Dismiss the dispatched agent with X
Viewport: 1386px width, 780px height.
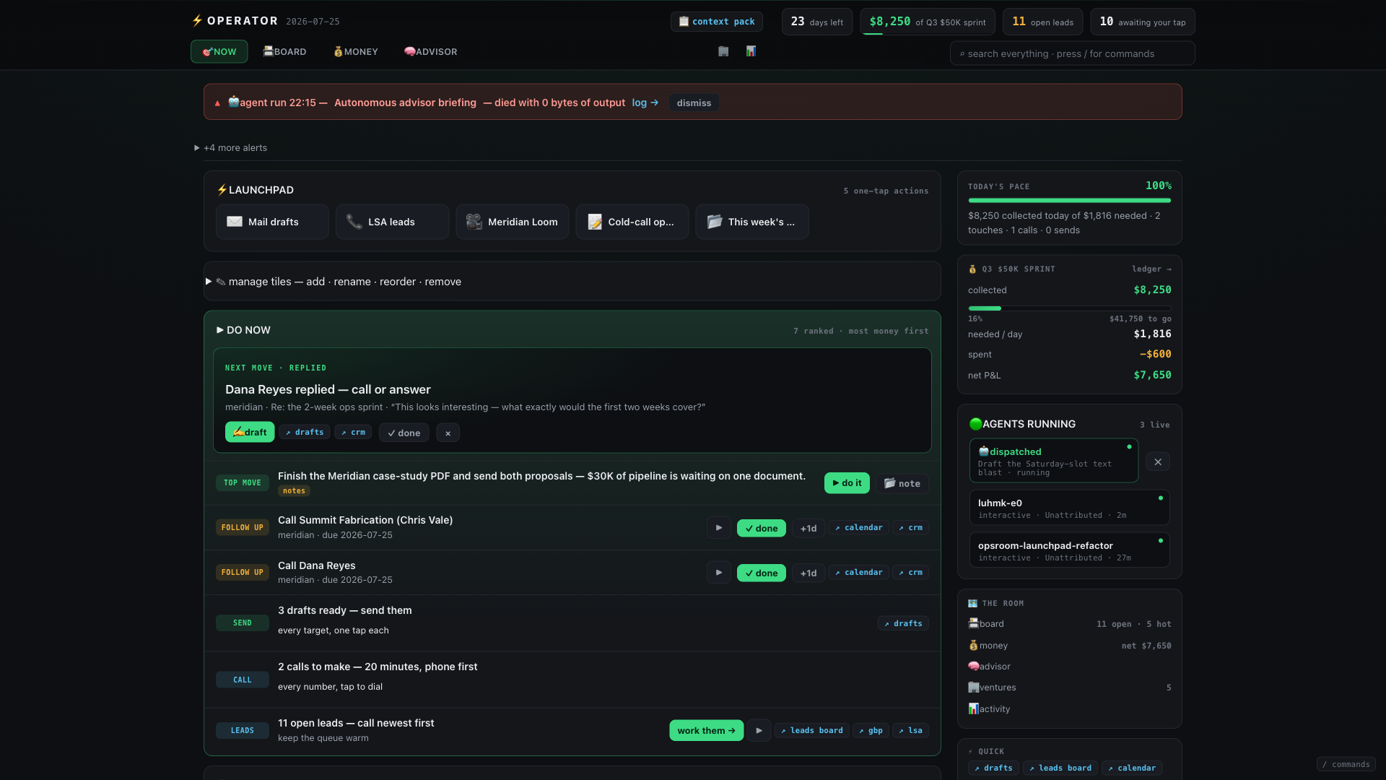tap(1158, 462)
